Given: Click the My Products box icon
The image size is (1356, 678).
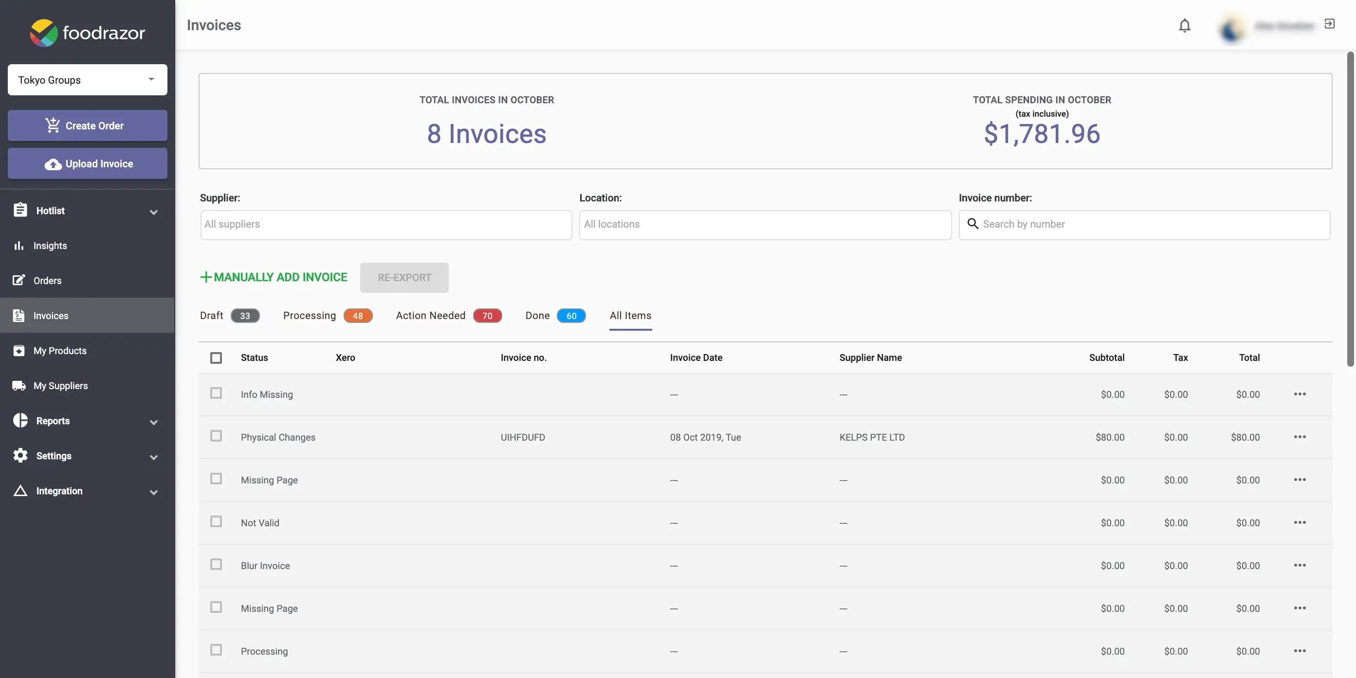Looking at the screenshot, I should (x=19, y=350).
